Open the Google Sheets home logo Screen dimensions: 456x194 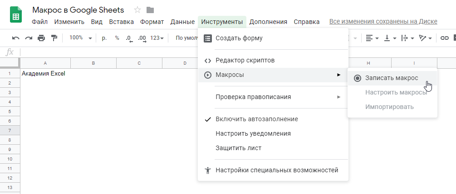tap(16, 15)
